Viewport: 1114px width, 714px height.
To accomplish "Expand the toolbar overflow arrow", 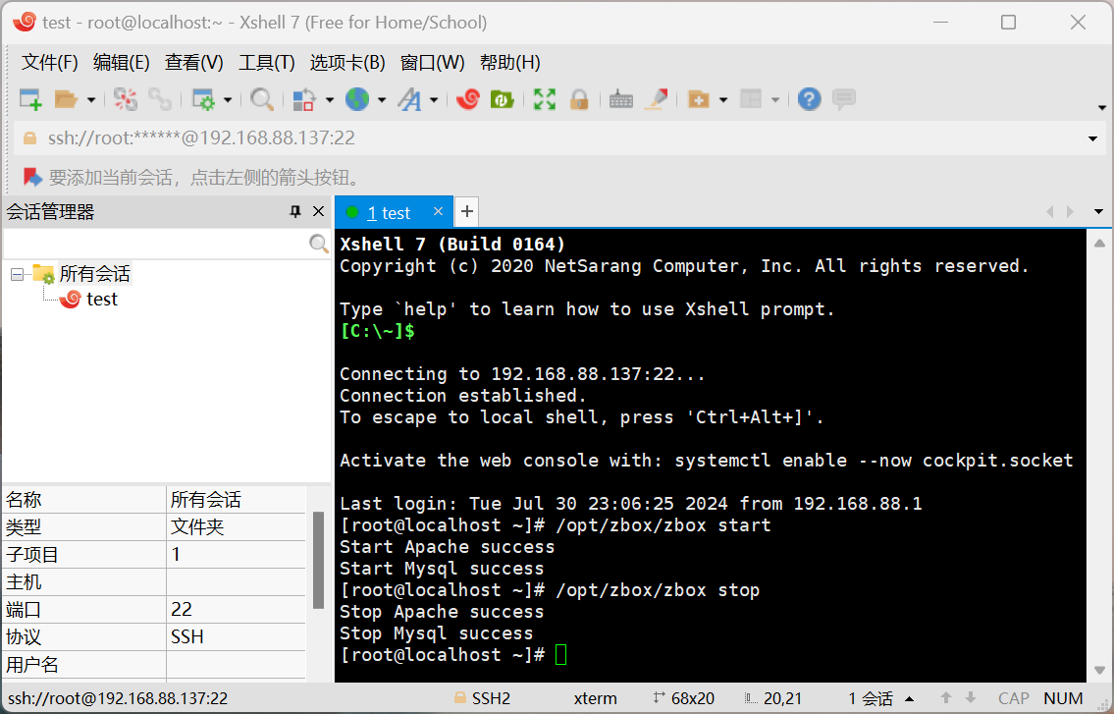I will [1102, 108].
